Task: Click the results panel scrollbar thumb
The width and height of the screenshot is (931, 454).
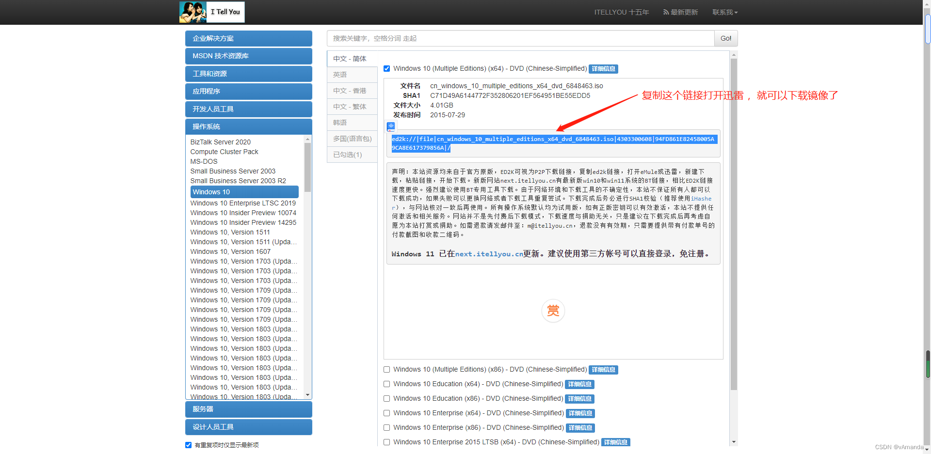Action: click(x=734, y=224)
